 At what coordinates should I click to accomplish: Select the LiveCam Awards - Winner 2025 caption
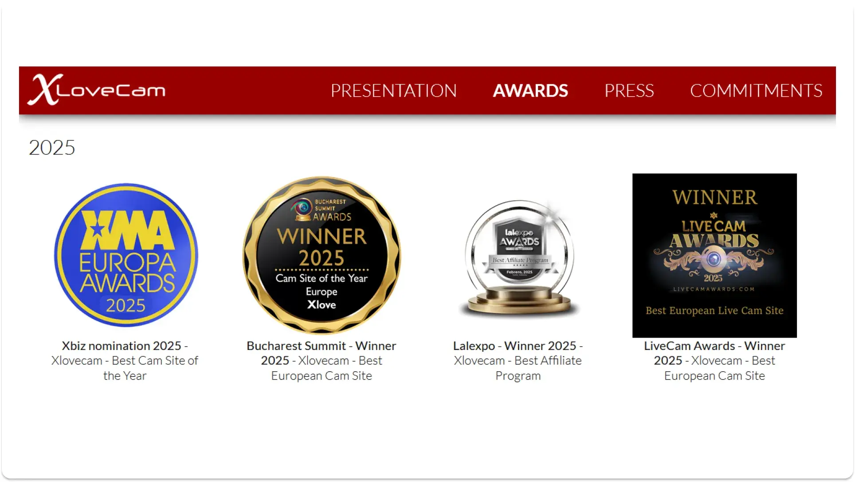point(714,361)
